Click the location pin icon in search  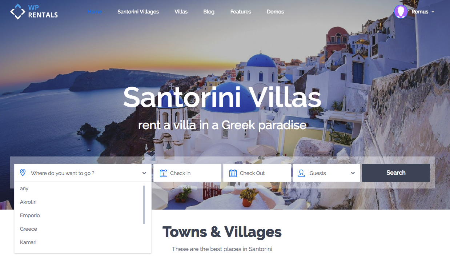pos(23,172)
